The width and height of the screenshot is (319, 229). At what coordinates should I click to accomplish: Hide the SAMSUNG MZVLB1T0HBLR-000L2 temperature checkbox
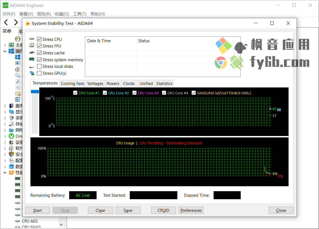193,93
